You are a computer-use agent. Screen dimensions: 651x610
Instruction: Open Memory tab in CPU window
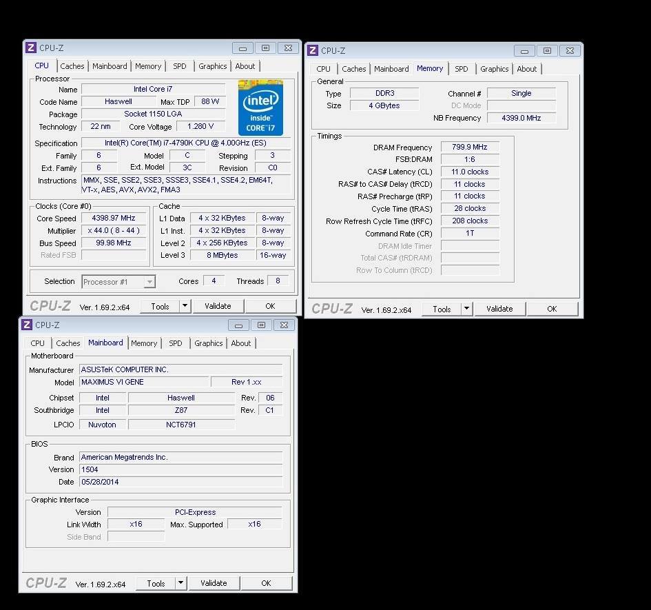click(x=148, y=66)
